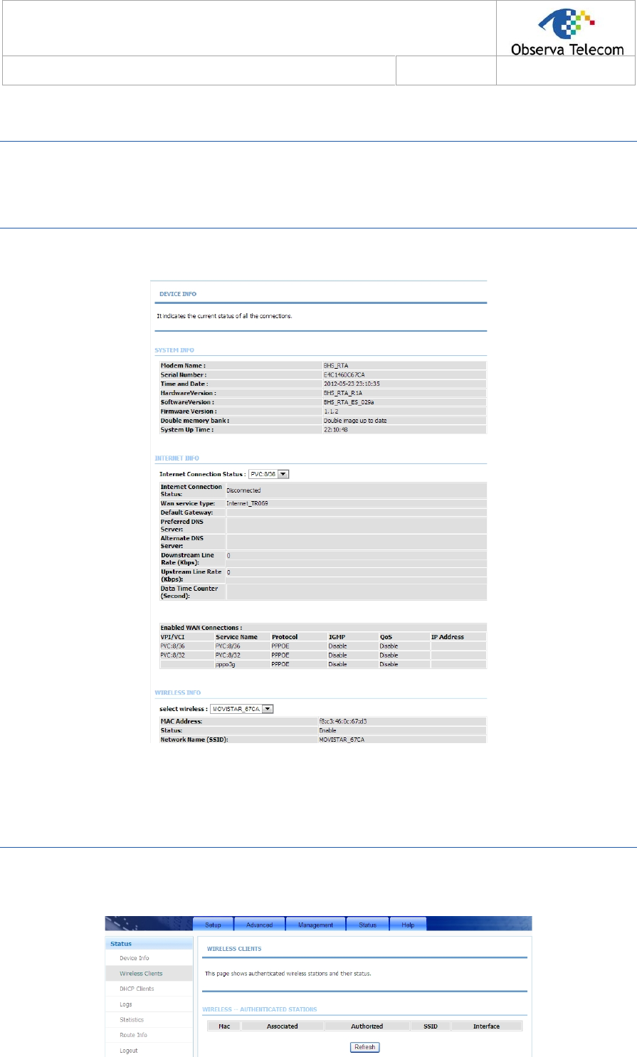Click the Authorized column header
This screenshot has height=1057, width=637.
[367, 1026]
